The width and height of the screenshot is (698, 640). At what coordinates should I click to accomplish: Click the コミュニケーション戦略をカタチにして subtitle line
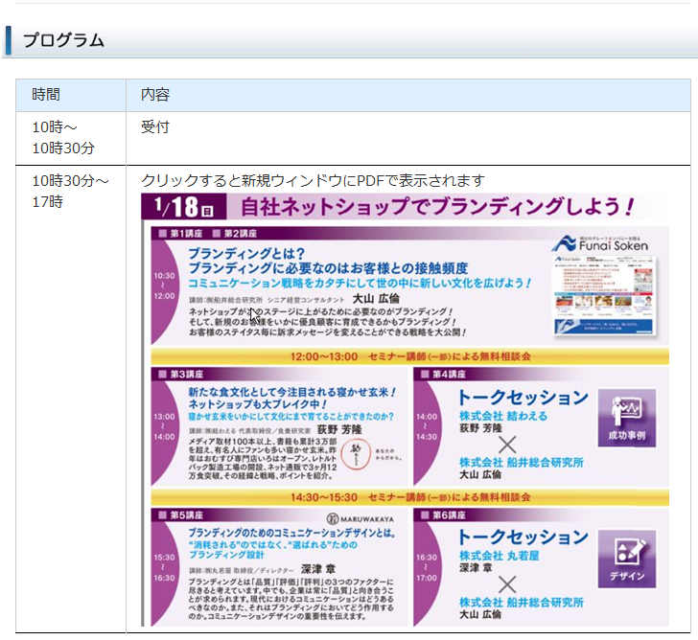pos(360,284)
